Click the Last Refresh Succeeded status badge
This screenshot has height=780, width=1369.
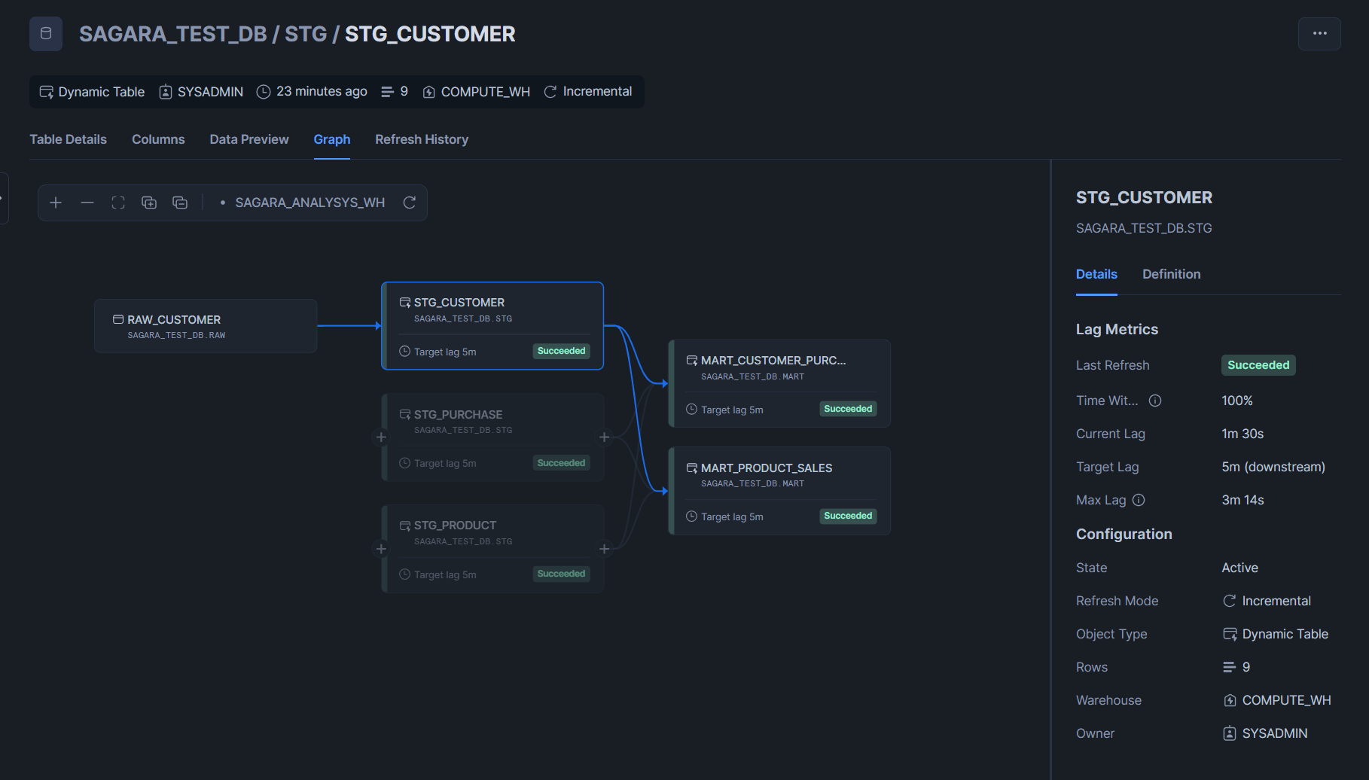[1258, 365]
